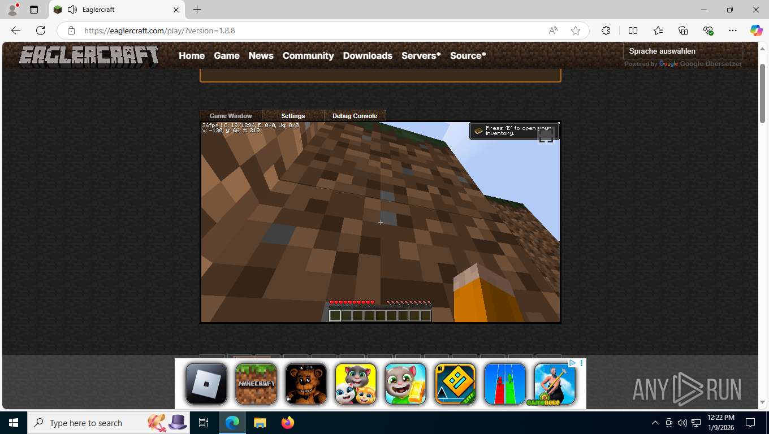769x434 pixels.
Task: Open Community in site navigation
Action: pos(308,55)
